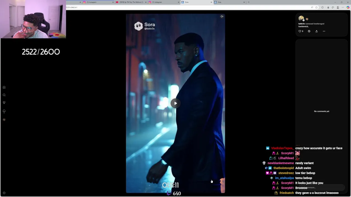The image size is (351, 197).
Task: Close the first Instagram tab
Action: (x=113, y=2)
